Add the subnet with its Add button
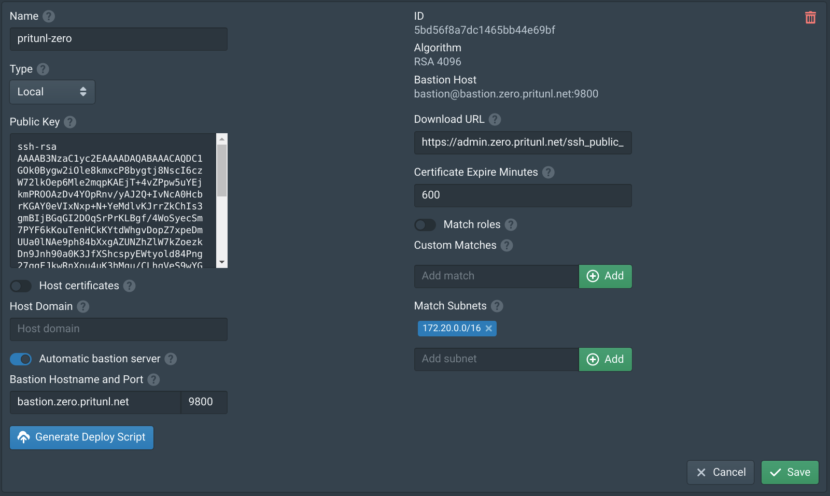The height and width of the screenshot is (496, 830). (606, 359)
